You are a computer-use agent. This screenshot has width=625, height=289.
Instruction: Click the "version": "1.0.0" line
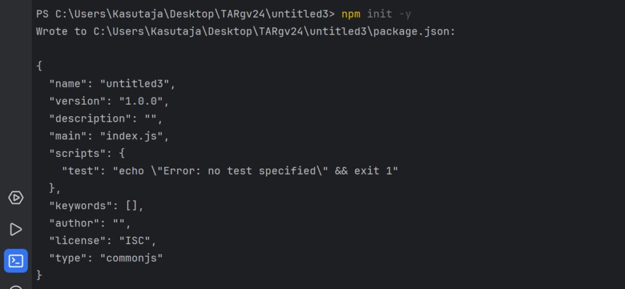[109, 102]
